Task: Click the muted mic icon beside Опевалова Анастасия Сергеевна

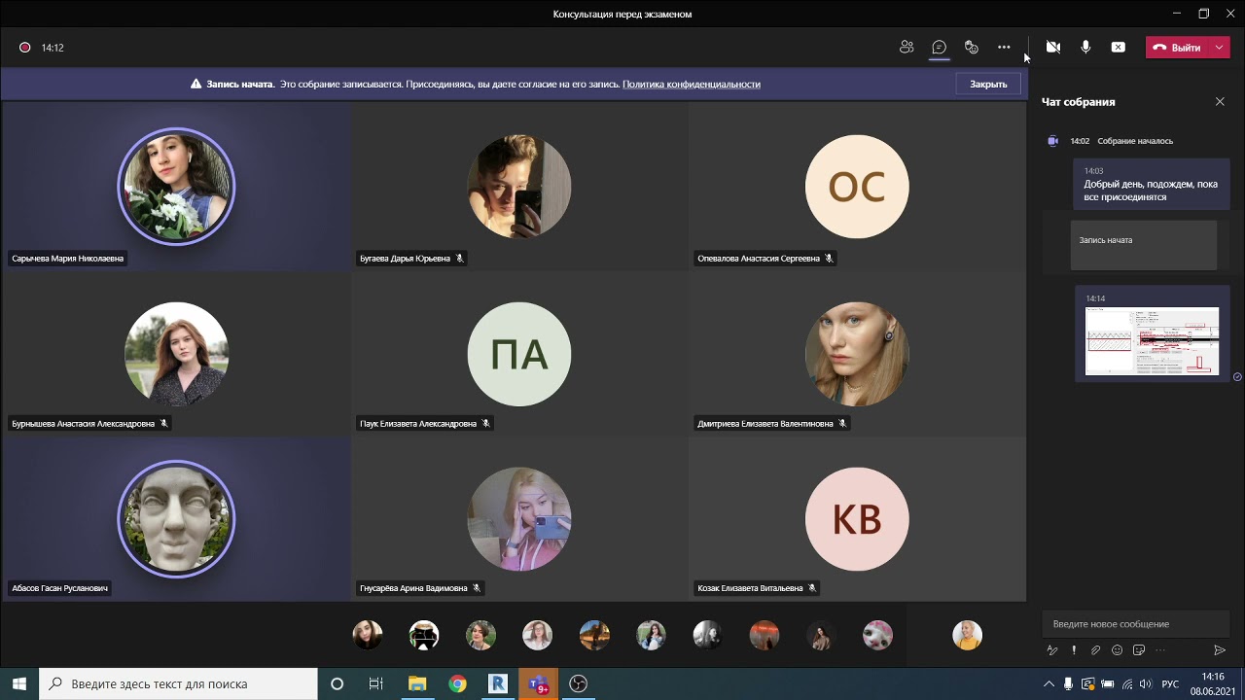Action: coord(830,259)
